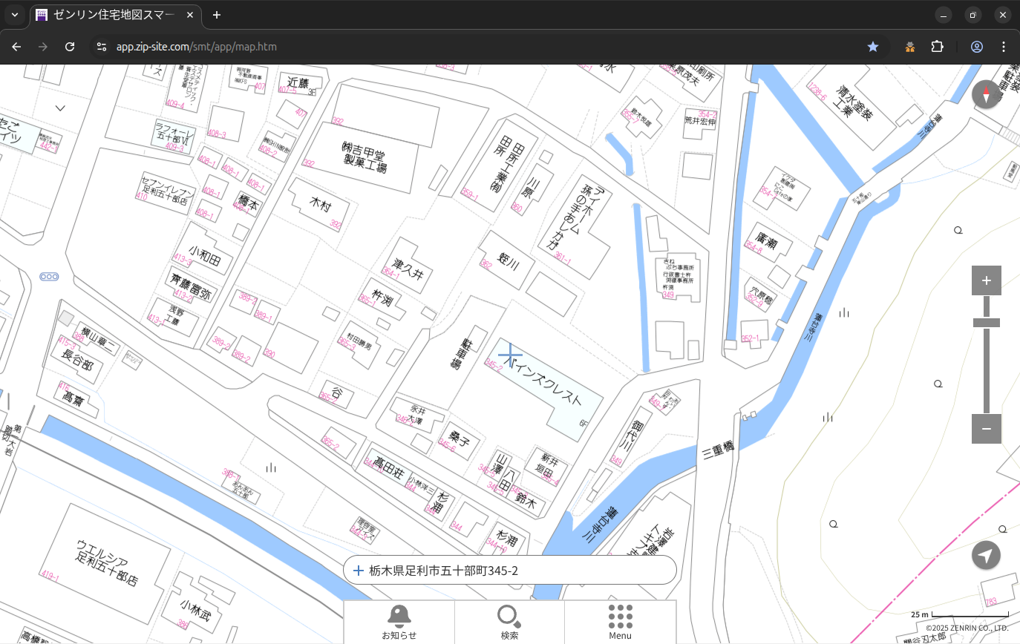
Task: Click the current location arrow icon
Action: click(986, 556)
